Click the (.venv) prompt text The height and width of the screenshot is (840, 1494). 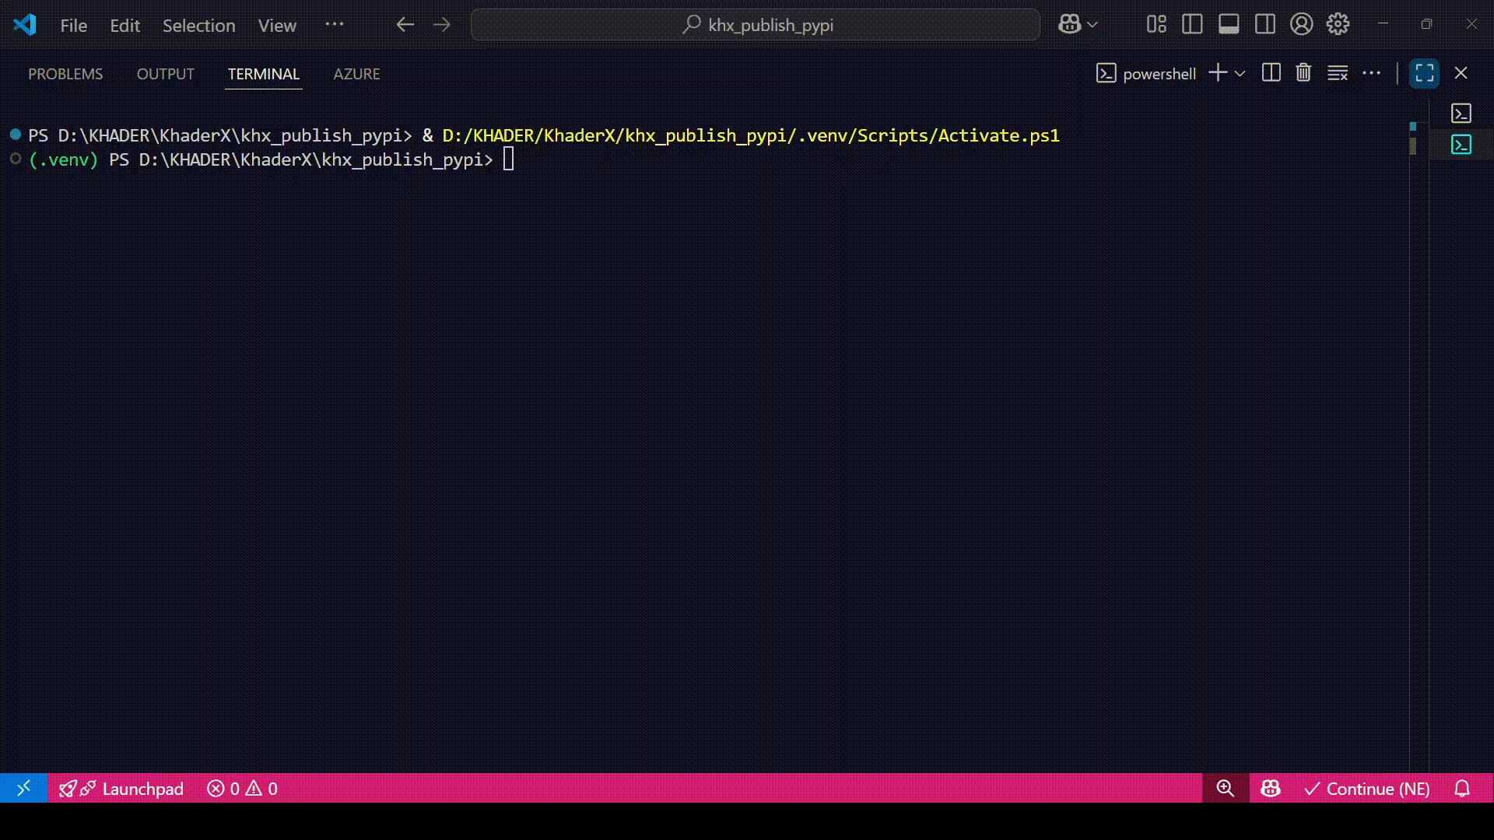(x=63, y=159)
